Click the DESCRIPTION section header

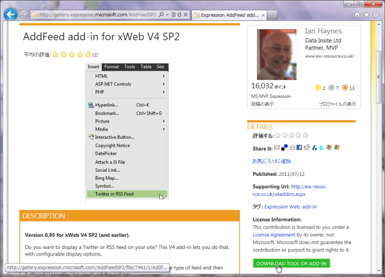coord(130,216)
